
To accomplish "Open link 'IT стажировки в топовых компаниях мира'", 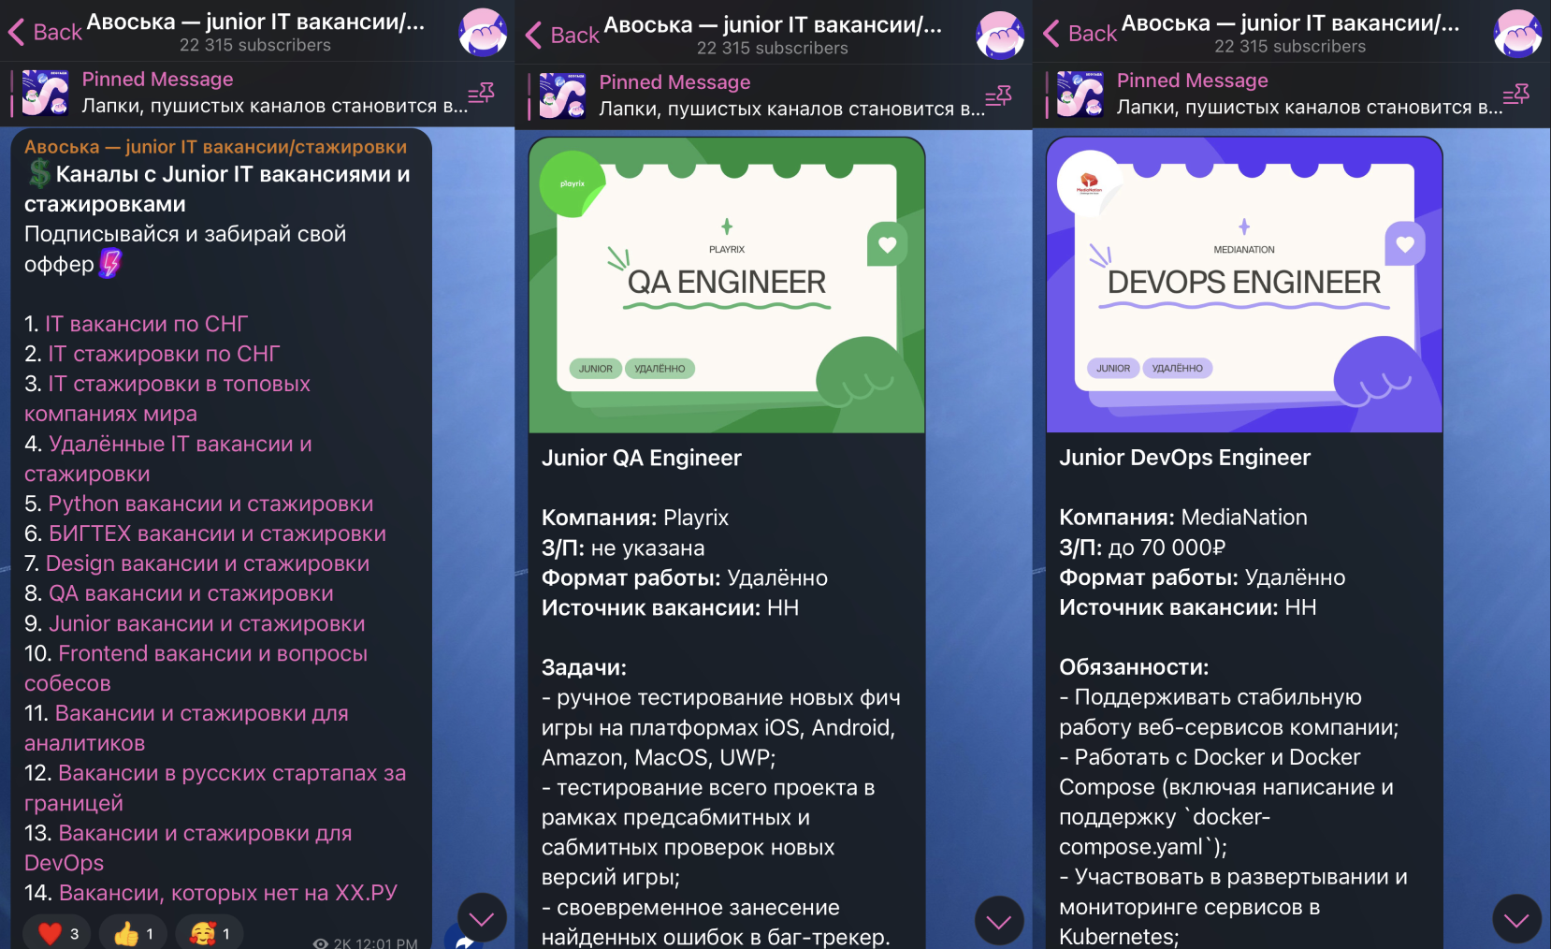I will (x=167, y=399).
